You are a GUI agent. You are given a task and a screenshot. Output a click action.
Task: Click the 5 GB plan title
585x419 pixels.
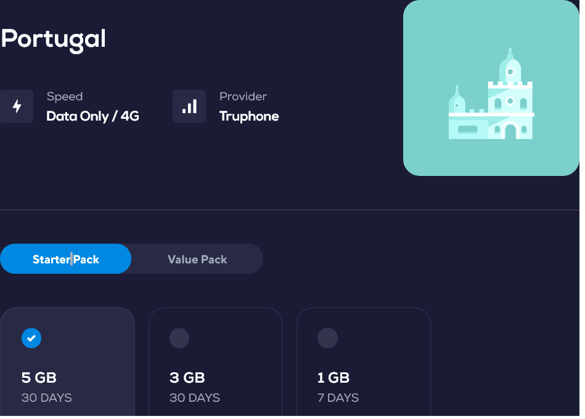click(39, 377)
